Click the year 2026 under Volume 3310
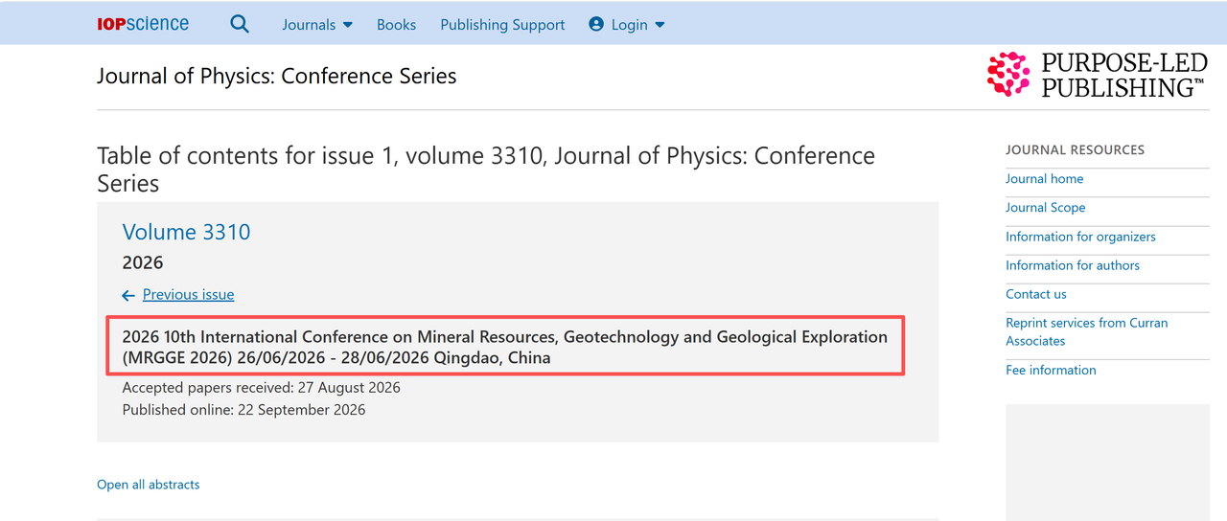Screen dimensions: 1227x521 [143, 262]
